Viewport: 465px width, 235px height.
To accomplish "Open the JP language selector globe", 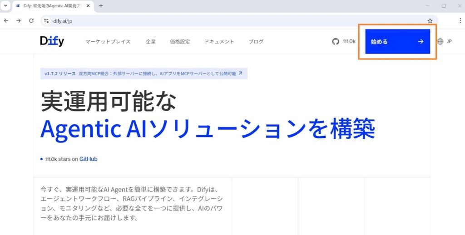I will pos(444,42).
